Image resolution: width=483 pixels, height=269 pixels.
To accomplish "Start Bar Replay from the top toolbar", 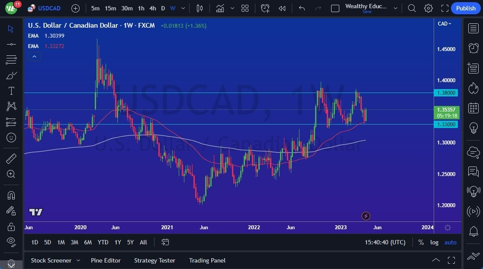I will pos(282,8).
